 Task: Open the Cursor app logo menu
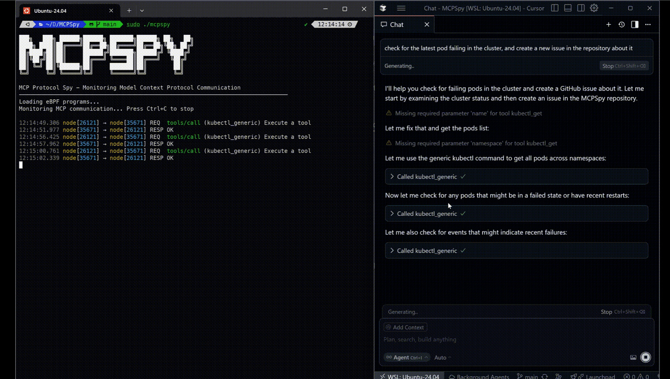[x=383, y=8]
